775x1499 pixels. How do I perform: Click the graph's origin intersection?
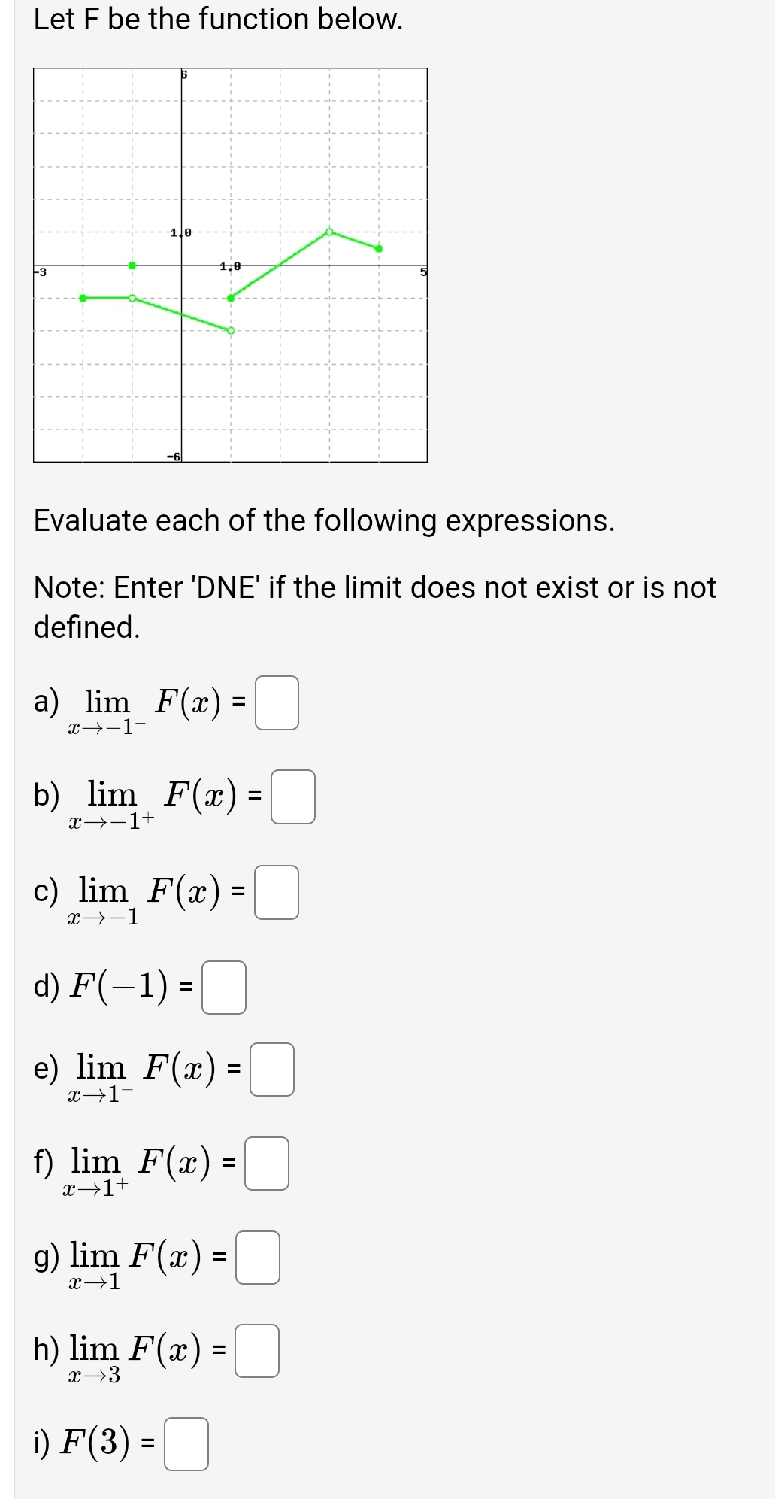(x=180, y=266)
